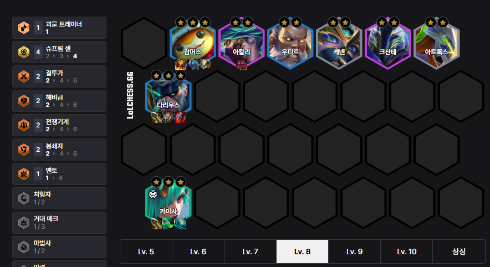The width and height of the screenshot is (490, 267).
Task: Click the 슈프림 셀 gold trait icon
Action: pyautogui.click(x=24, y=52)
